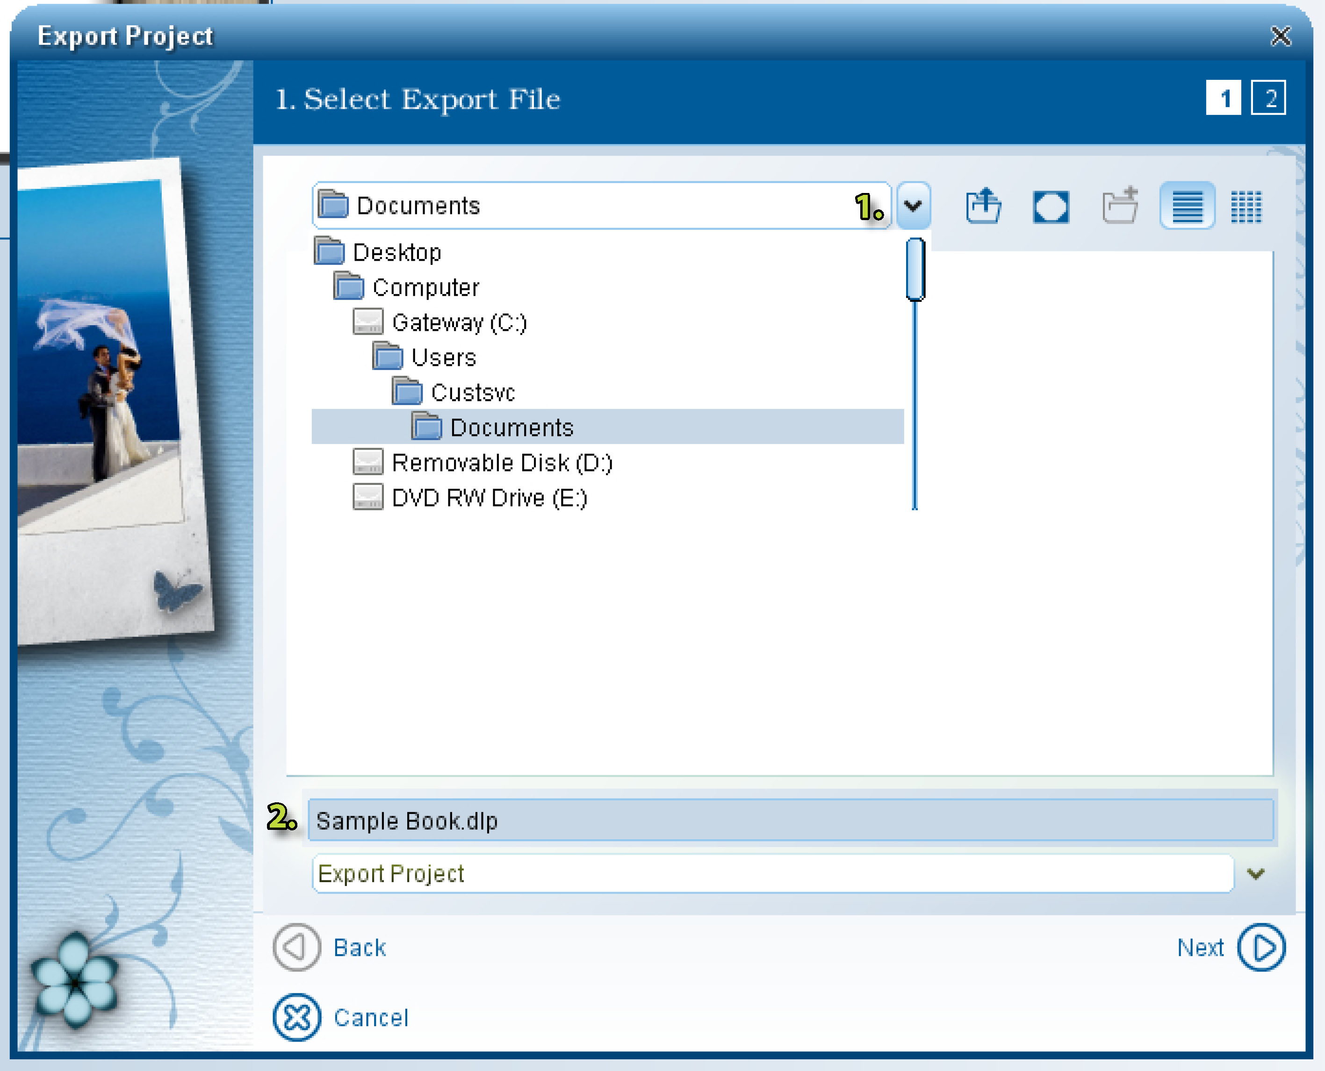Click the step 2 page indicator

1268,98
